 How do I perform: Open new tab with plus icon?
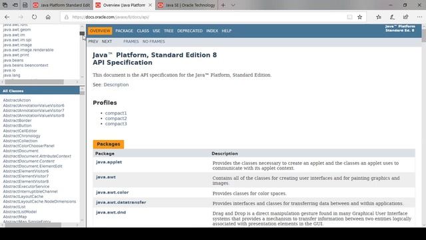click(x=223, y=5)
